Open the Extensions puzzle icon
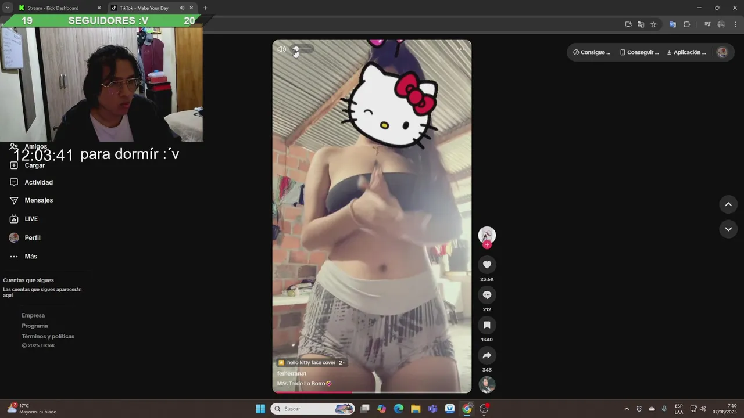The height and width of the screenshot is (418, 744). tap(686, 24)
